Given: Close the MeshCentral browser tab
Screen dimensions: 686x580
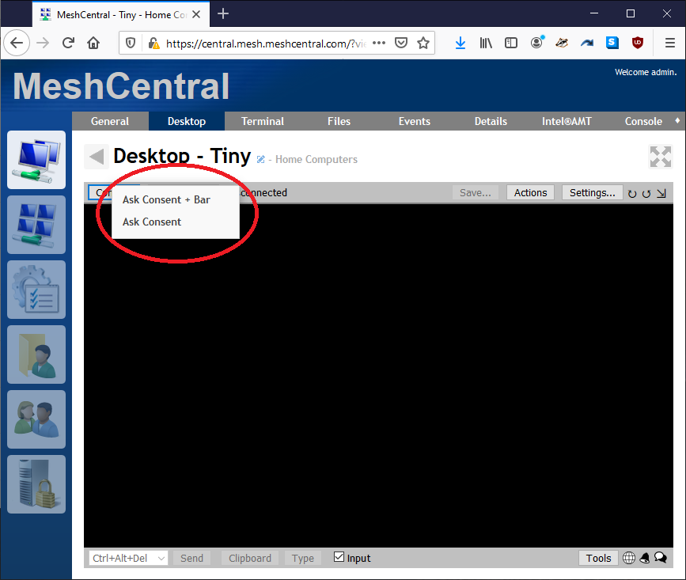Looking at the screenshot, I should 196,14.
